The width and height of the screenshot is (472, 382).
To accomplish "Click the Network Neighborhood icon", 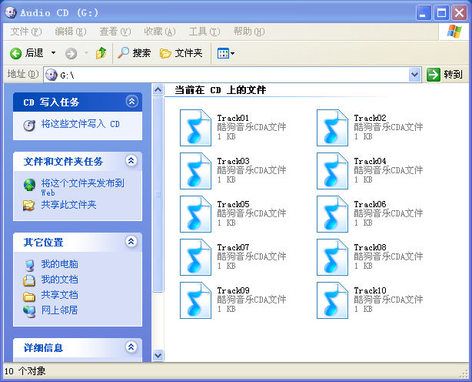I will point(29,311).
